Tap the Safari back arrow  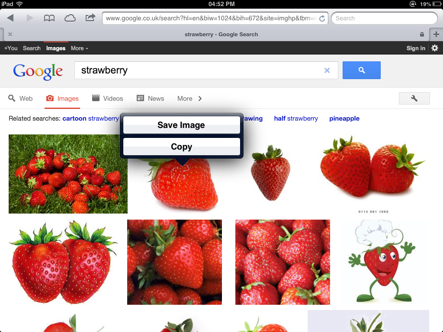(x=10, y=18)
